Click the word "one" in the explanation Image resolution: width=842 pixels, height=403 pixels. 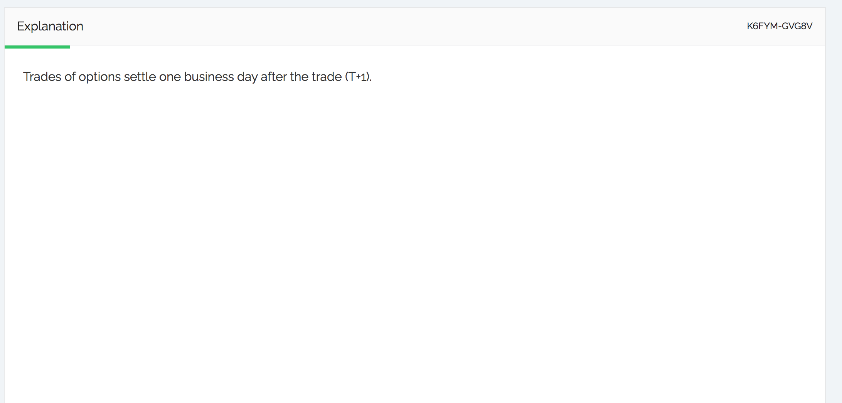[x=170, y=77]
